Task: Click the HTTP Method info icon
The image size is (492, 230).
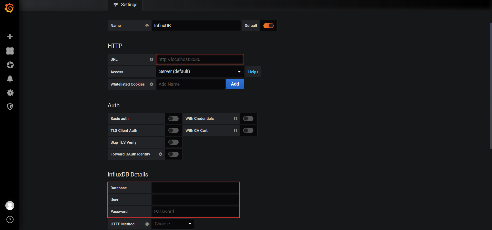Action: (147, 224)
